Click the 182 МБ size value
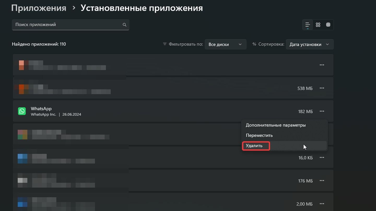Image resolution: width=376 pixels, height=211 pixels. tap(305, 111)
